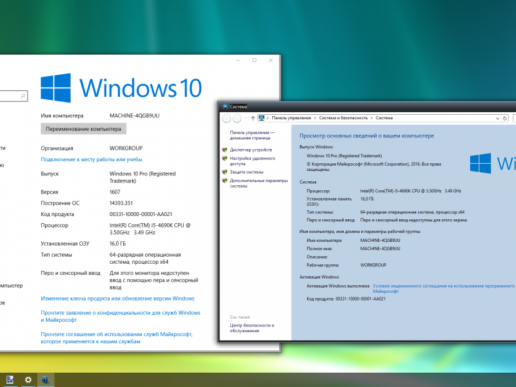Screen dimensions: 516x387
Task: Click the Система window title bar icon
Action: [x=225, y=106]
